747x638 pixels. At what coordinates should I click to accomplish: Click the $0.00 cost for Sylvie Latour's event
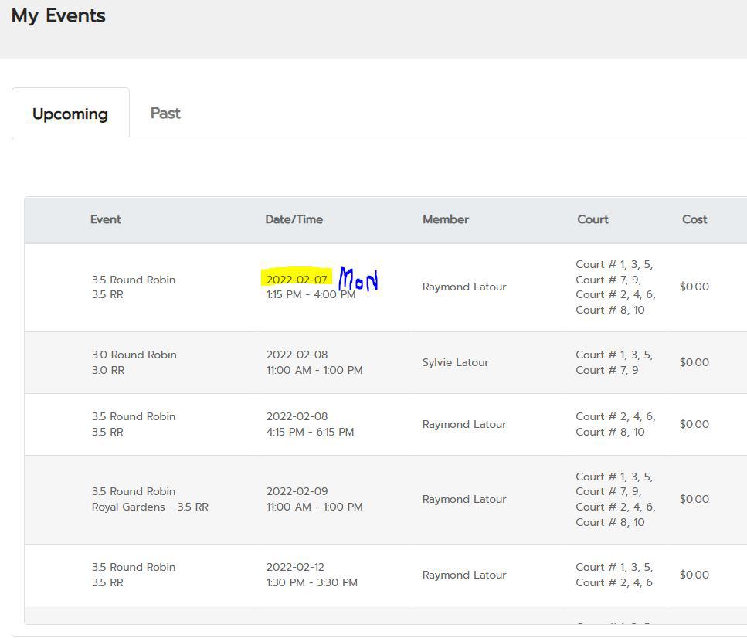pos(694,362)
